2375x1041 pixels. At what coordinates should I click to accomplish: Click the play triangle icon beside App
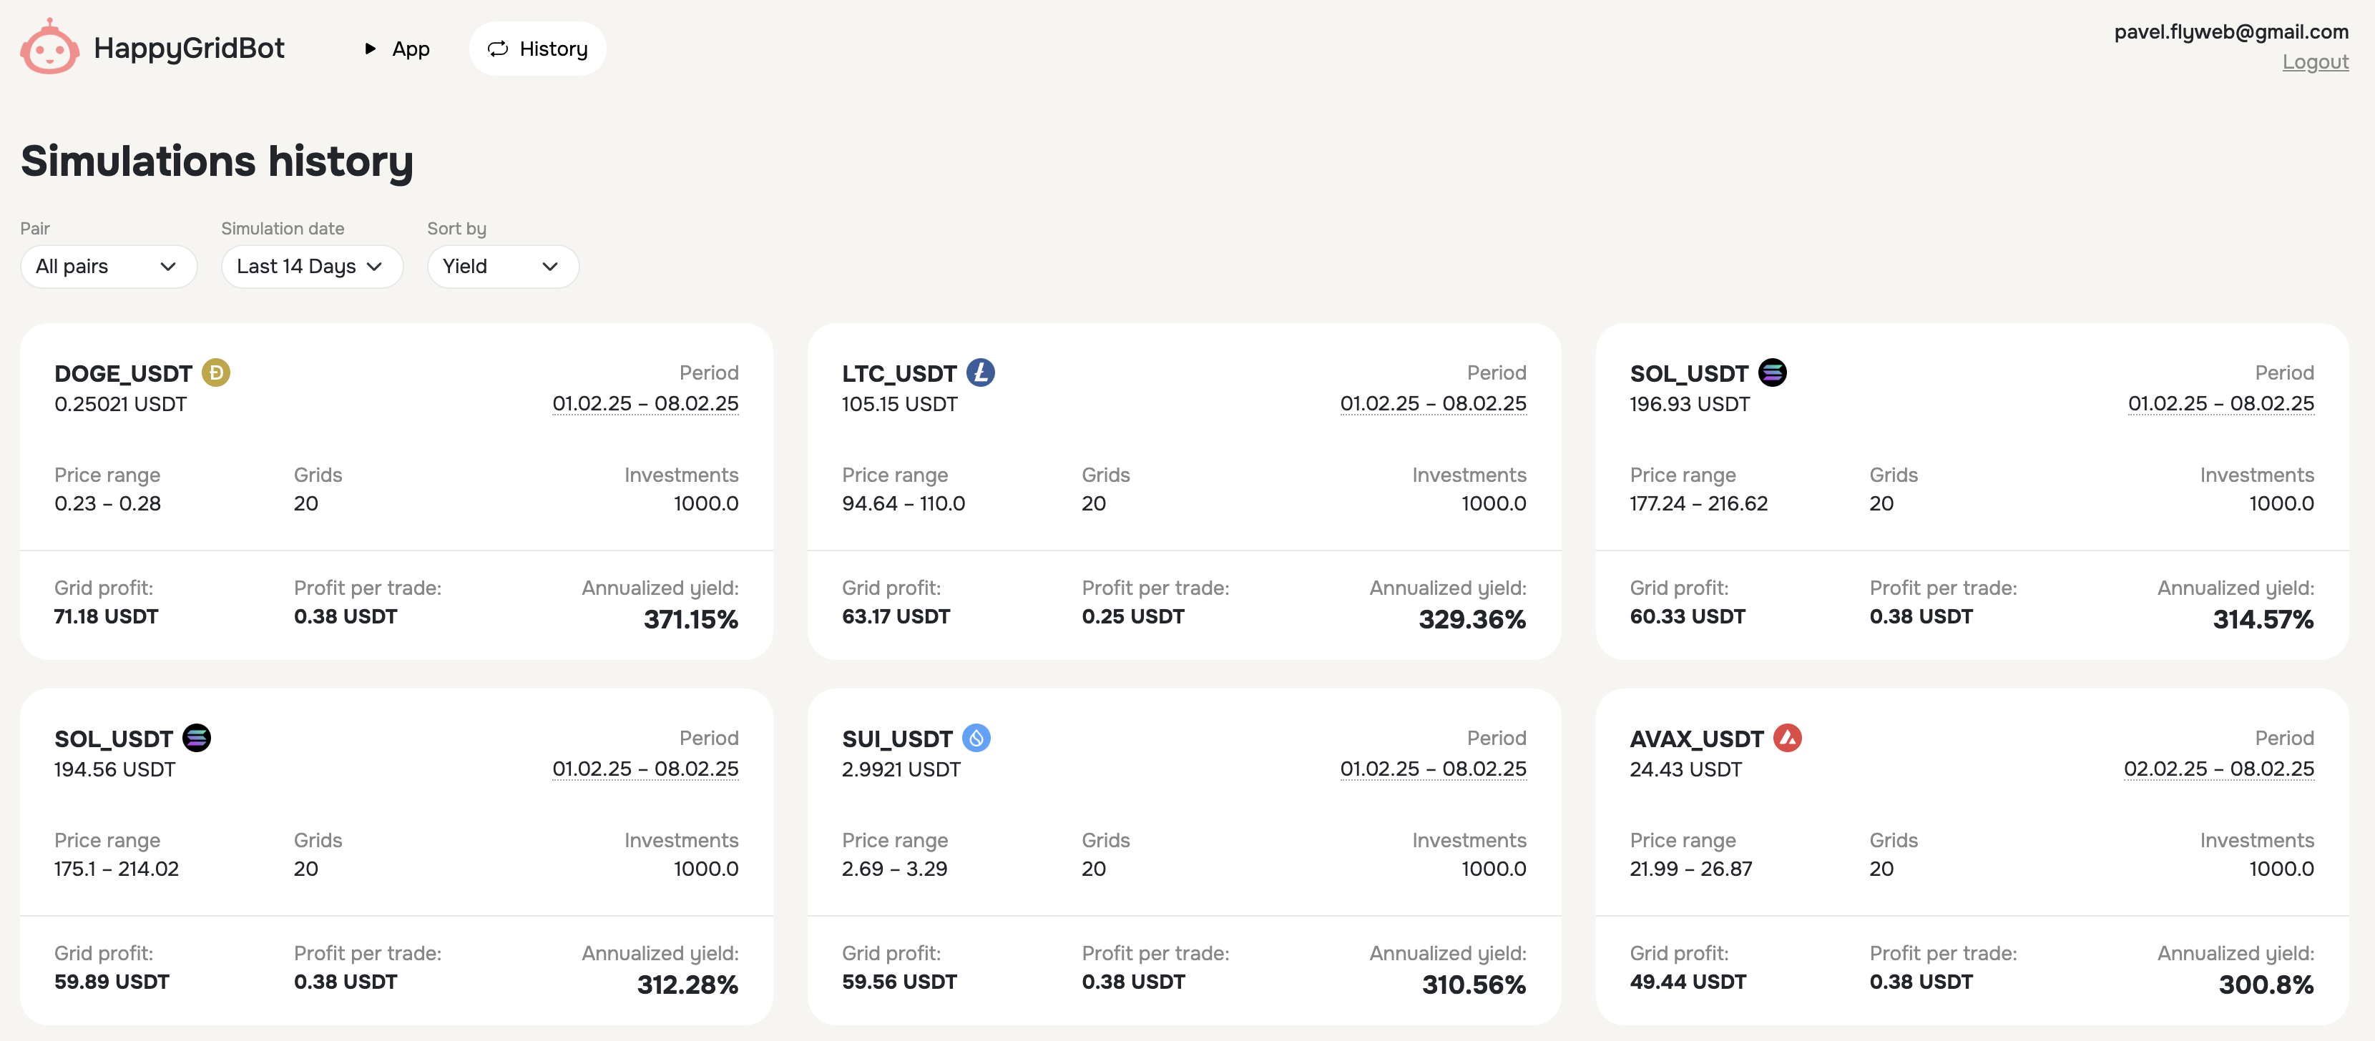point(370,49)
